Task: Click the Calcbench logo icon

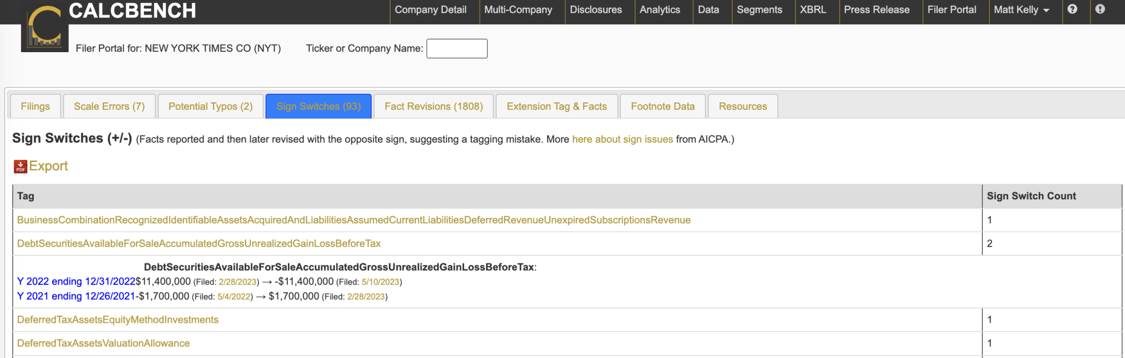Action: pyautogui.click(x=44, y=27)
